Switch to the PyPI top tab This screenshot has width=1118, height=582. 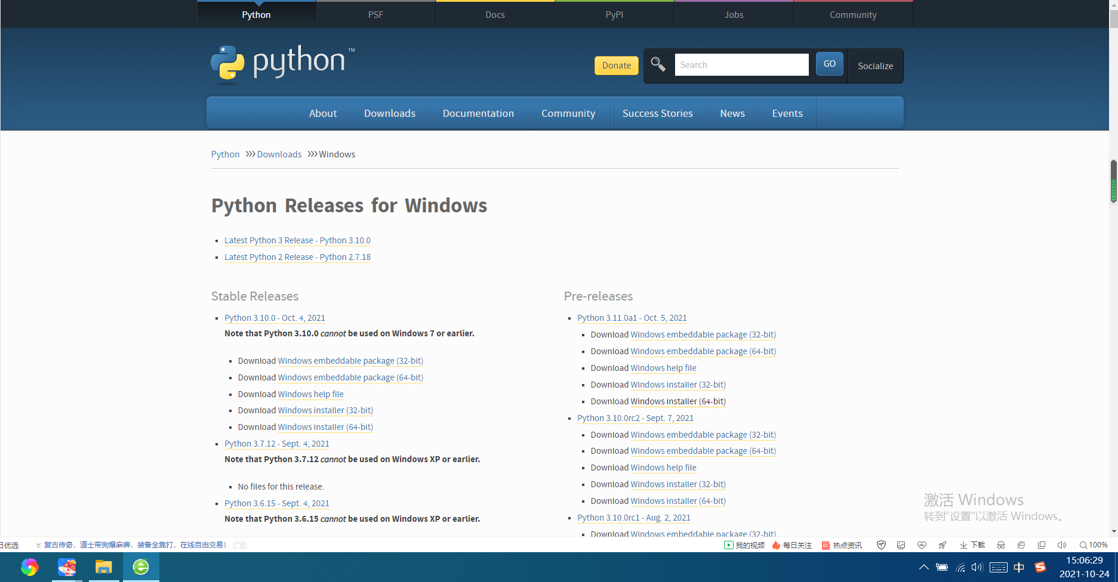pos(614,14)
